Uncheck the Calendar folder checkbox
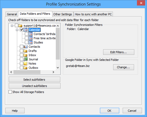This screenshot has width=147, height=117. [x=22, y=30]
